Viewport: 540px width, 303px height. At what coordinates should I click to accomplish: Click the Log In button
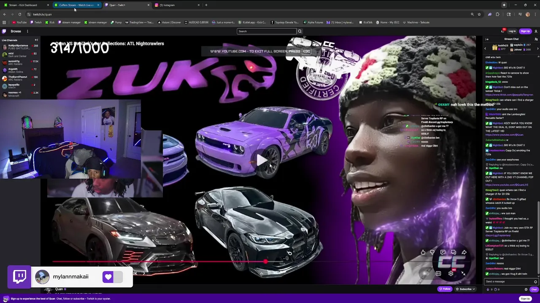(512, 31)
